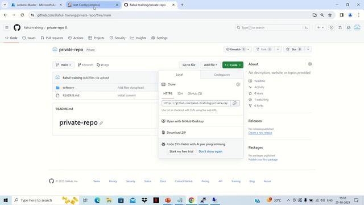Open Dropbox from taskbar
364x205 pixels.
point(144,200)
